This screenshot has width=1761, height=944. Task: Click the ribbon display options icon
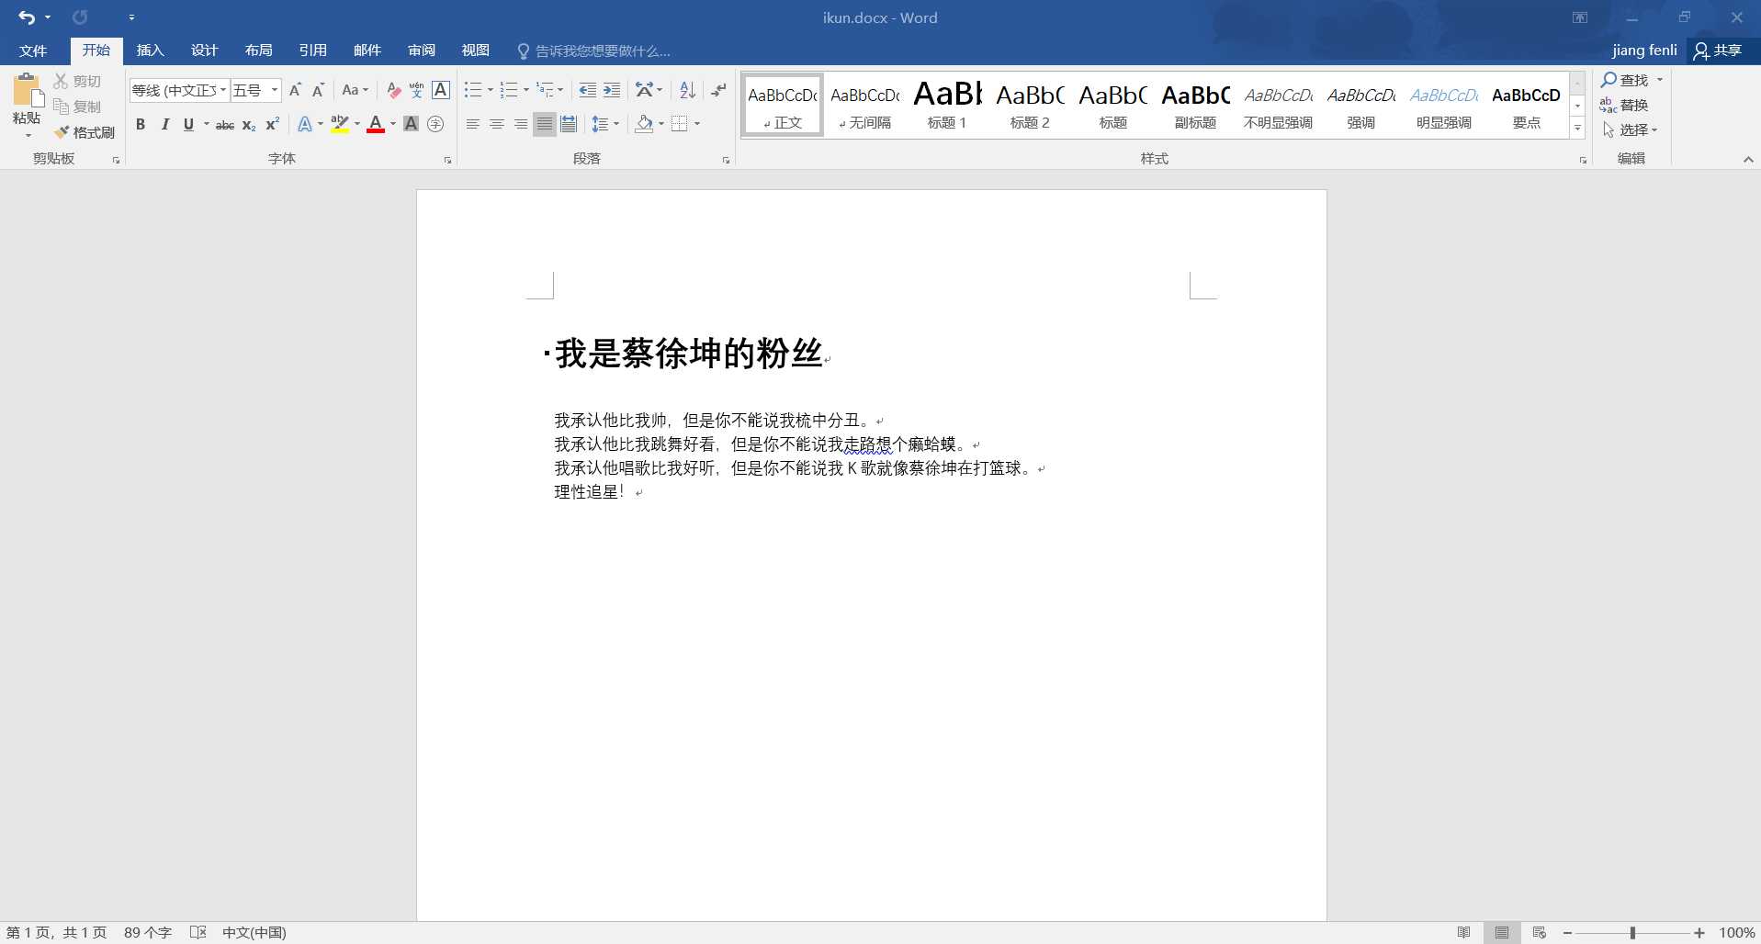[x=1580, y=17]
